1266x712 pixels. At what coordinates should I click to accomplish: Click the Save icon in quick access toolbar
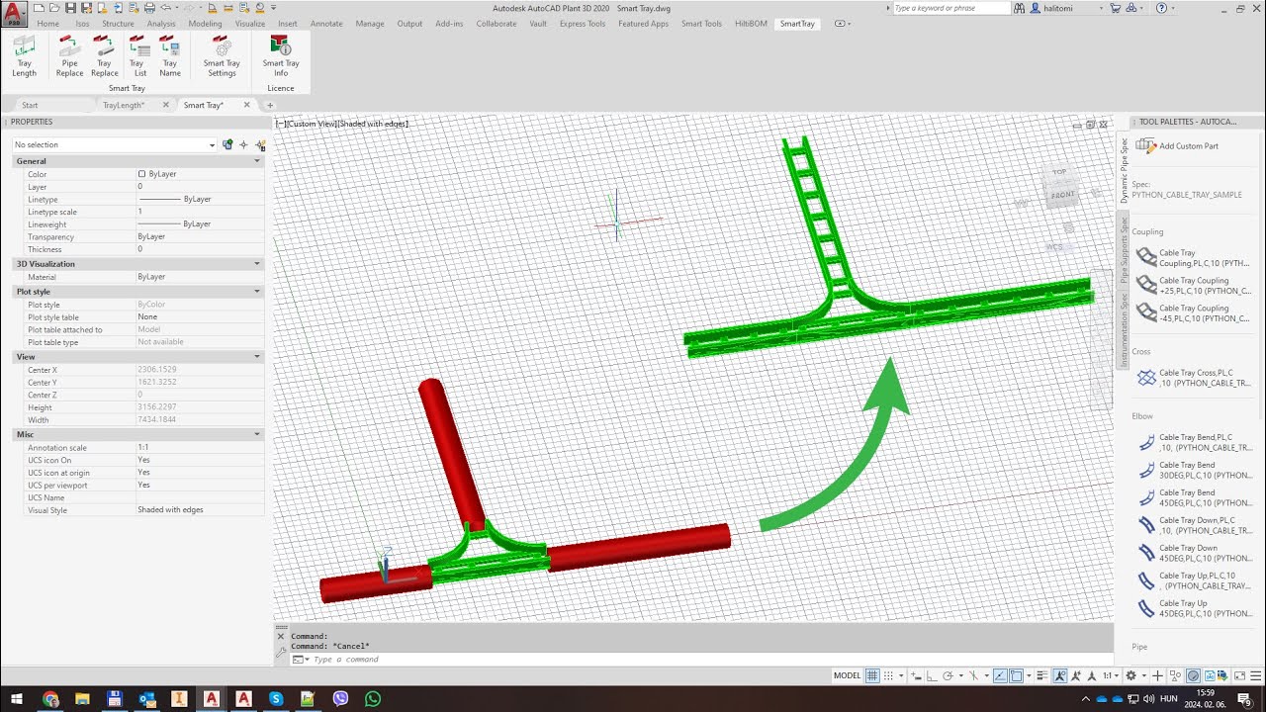(70, 8)
